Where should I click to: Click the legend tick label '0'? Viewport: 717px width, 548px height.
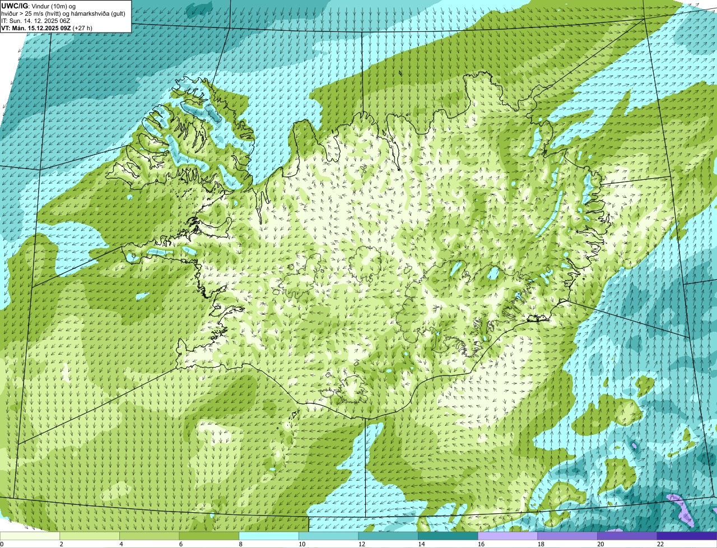point(2,544)
